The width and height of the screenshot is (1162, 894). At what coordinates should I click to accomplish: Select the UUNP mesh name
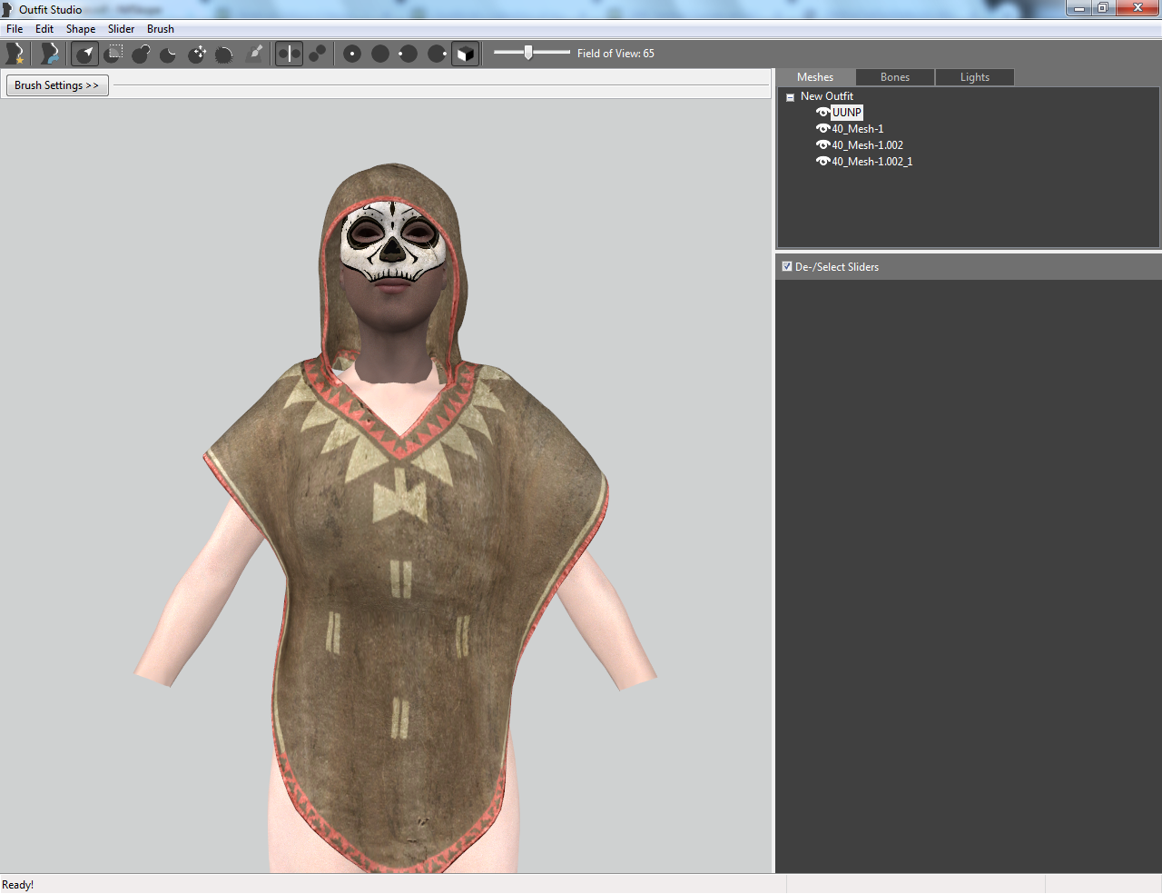[x=847, y=113]
